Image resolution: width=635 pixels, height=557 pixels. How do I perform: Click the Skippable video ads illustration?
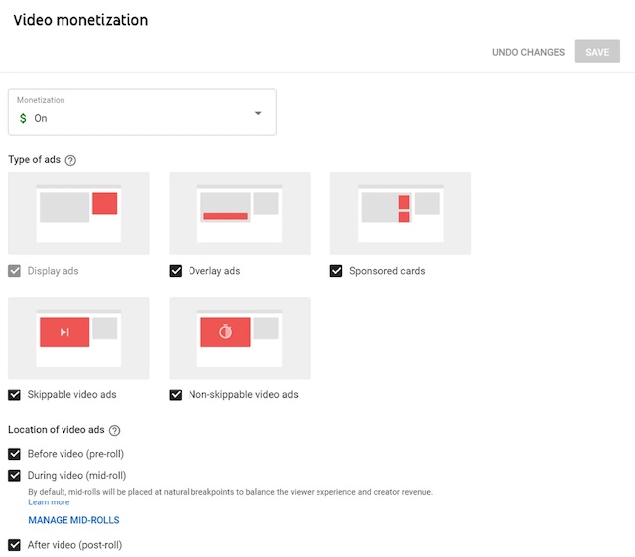(x=78, y=338)
